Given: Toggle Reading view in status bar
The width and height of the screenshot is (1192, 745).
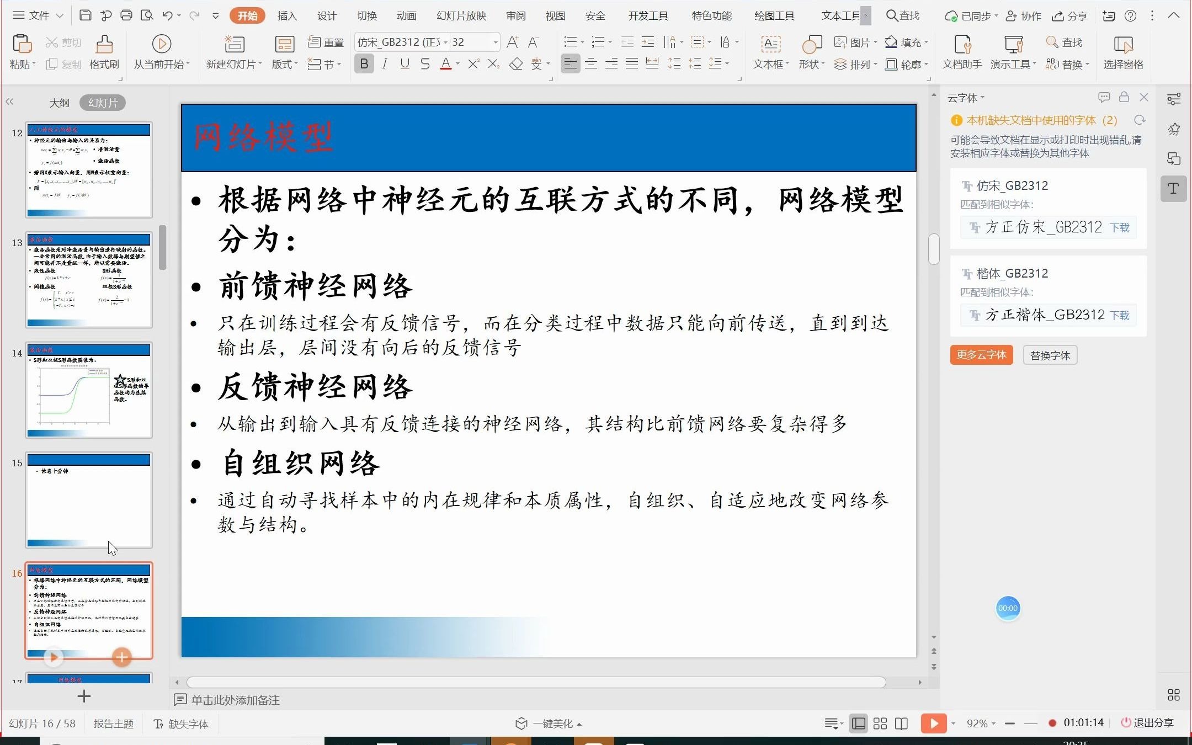Looking at the screenshot, I should [901, 723].
